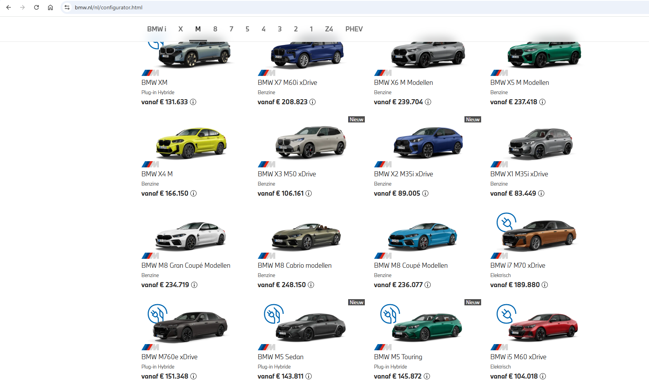Open the BMW X5 M Modellen link
Screen dimensions: 649x384
tap(520, 83)
